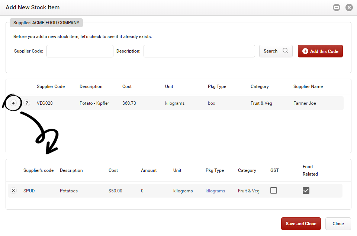The width and height of the screenshot is (357, 236).
Task: Click the Cost column header in results
Action: [127, 86]
